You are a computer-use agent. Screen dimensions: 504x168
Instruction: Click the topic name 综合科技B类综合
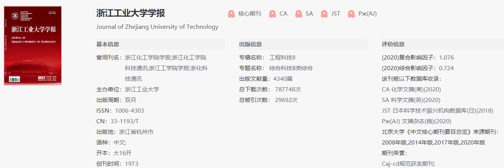click(291, 68)
